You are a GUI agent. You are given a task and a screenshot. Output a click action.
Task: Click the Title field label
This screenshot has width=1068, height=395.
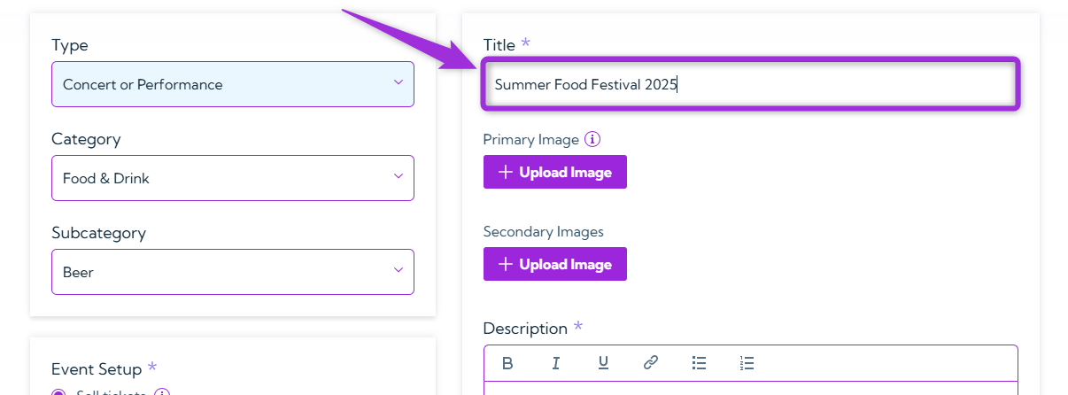499,44
